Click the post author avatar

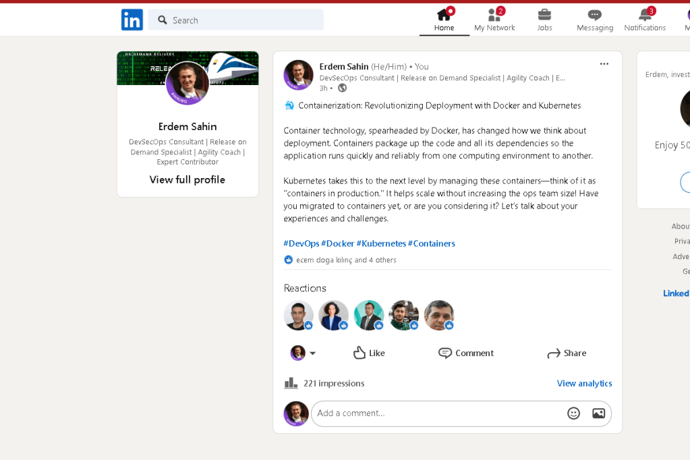click(x=298, y=75)
